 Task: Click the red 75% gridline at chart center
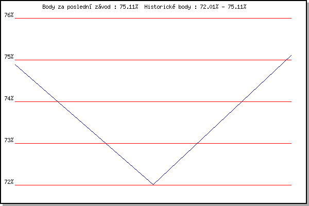click(x=153, y=60)
